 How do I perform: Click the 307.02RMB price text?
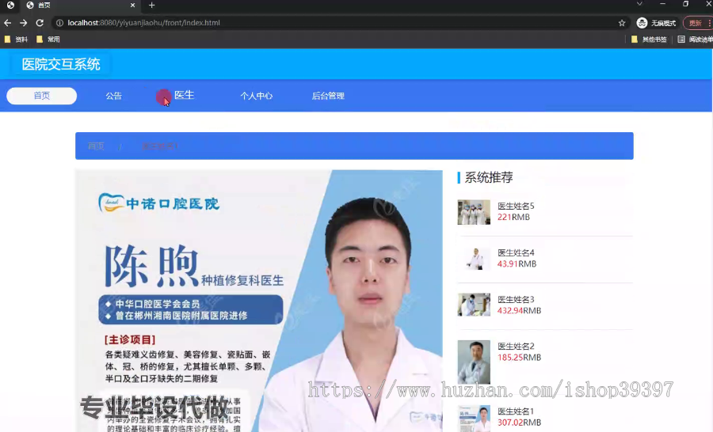pyautogui.click(x=519, y=423)
